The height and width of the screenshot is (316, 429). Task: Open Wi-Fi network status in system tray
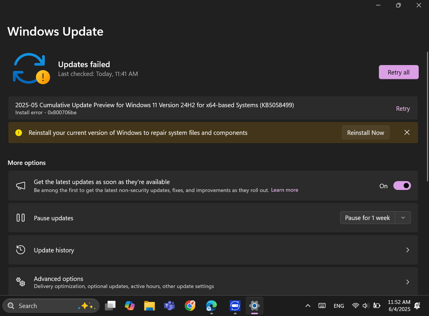coord(356,306)
